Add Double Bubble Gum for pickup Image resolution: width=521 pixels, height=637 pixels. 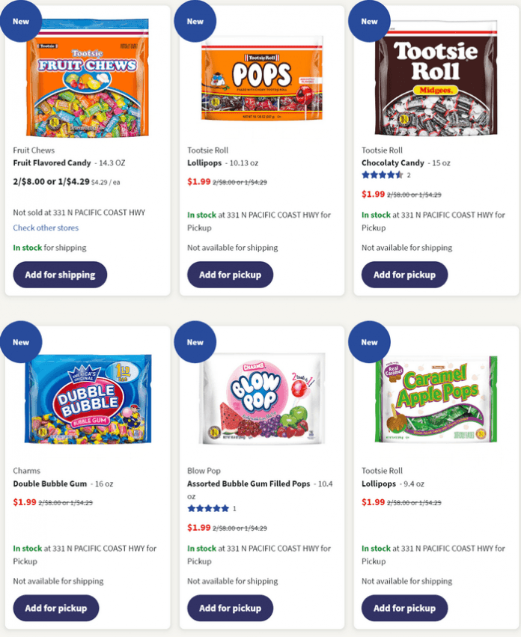pyautogui.click(x=55, y=608)
